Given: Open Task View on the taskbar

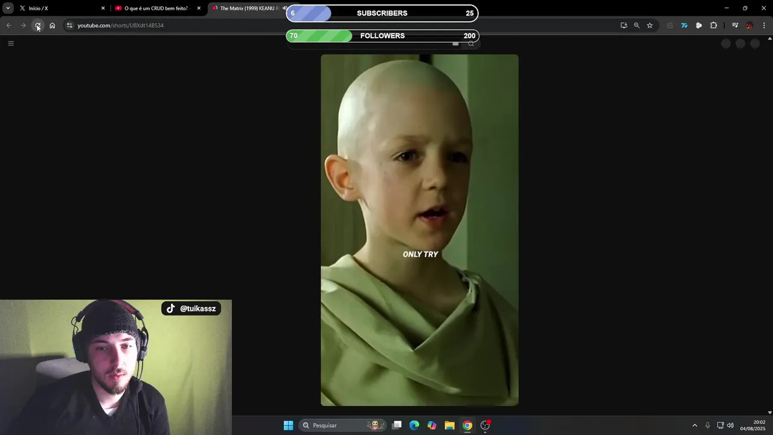Looking at the screenshot, I should pos(397,425).
